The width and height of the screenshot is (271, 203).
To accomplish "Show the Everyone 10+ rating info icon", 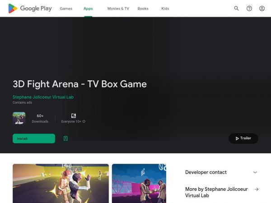I will tap(84, 121).
